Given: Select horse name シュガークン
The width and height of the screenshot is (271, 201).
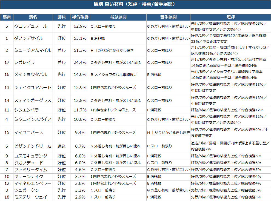Looking at the screenshot, I should click(x=27, y=190).
